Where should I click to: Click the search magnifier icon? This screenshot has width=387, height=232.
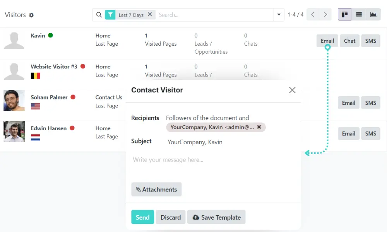coord(99,15)
